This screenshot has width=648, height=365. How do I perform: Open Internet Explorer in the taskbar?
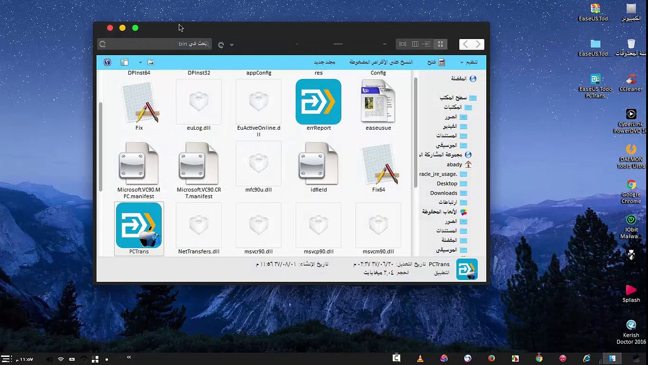pyautogui.click(x=587, y=358)
